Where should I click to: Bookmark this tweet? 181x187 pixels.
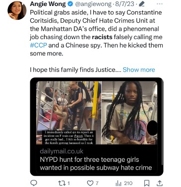(147, 183)
